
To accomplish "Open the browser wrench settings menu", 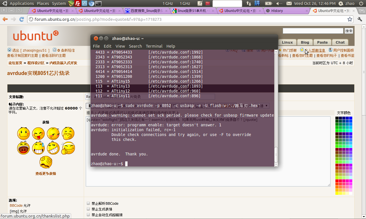I will click(x=360, y=19).
